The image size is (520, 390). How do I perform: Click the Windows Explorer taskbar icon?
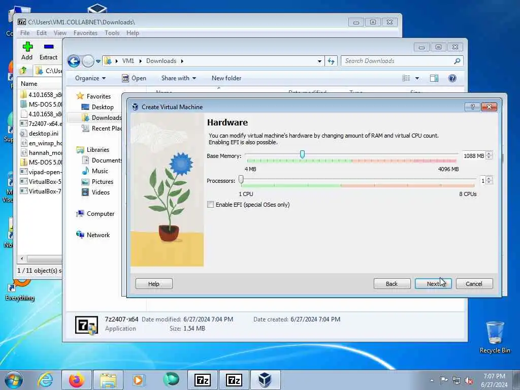(108, 380)
